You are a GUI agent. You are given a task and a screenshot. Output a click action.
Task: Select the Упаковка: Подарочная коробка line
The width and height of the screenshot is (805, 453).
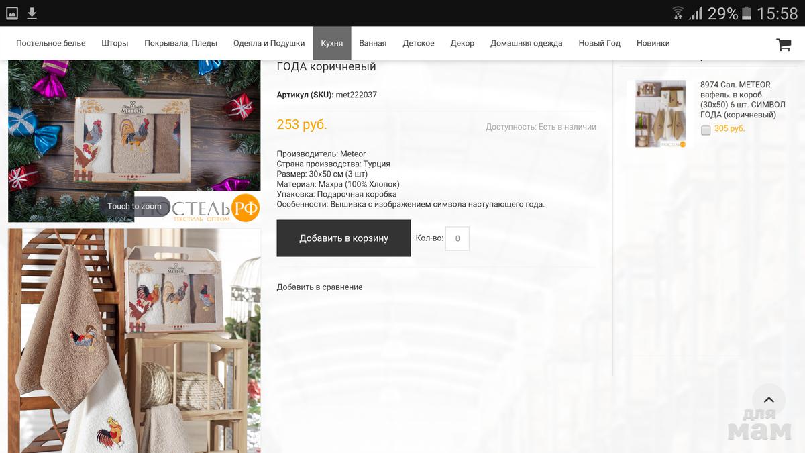337,194
